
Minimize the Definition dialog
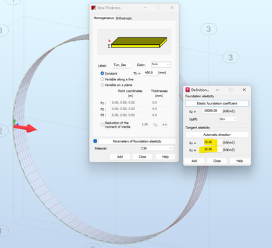tap(218, 90)
